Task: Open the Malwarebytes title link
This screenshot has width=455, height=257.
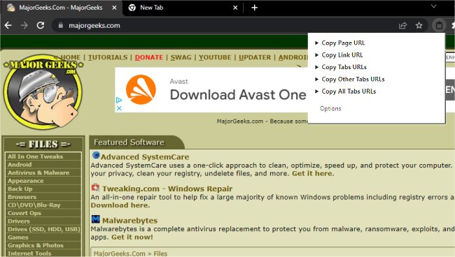Action: pos(129,221)
